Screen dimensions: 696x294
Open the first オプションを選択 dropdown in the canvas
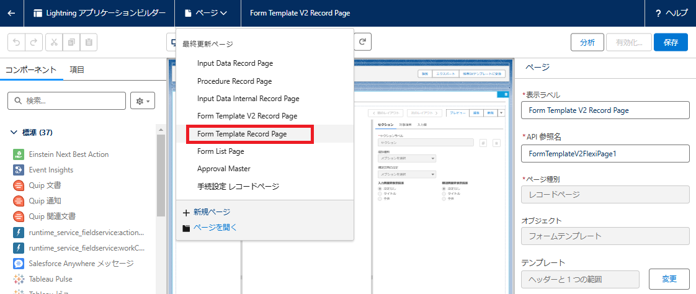406,158
